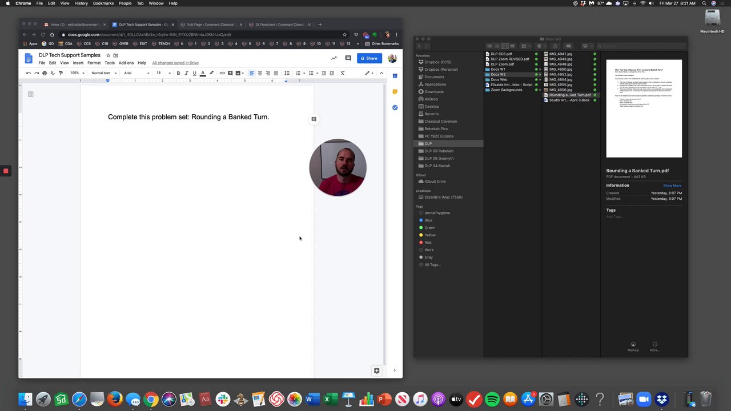Viewport: 731px width, 411px height.
Task: Move the document using the folder icon
Action: pyautogui.click(x=115, y=55)
